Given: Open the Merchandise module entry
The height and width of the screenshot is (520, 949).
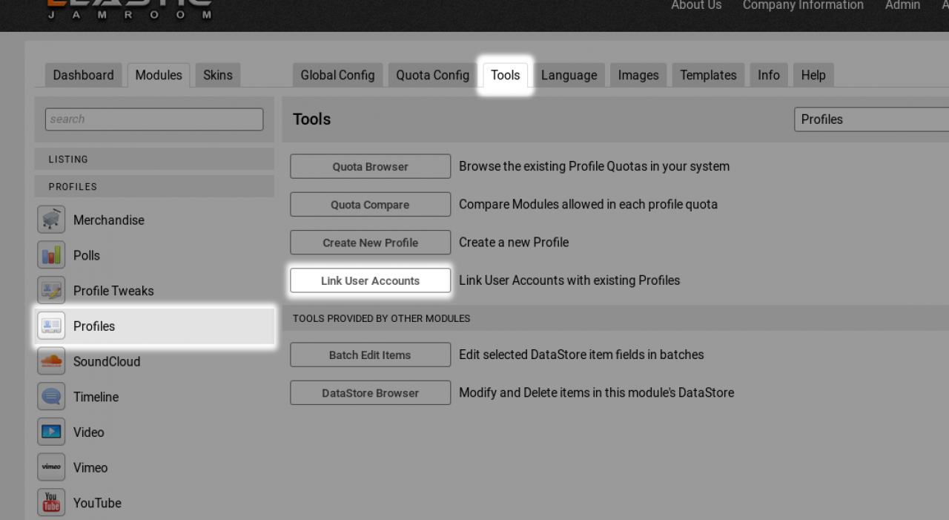Looking at the screenshot, I should (109, 220).
